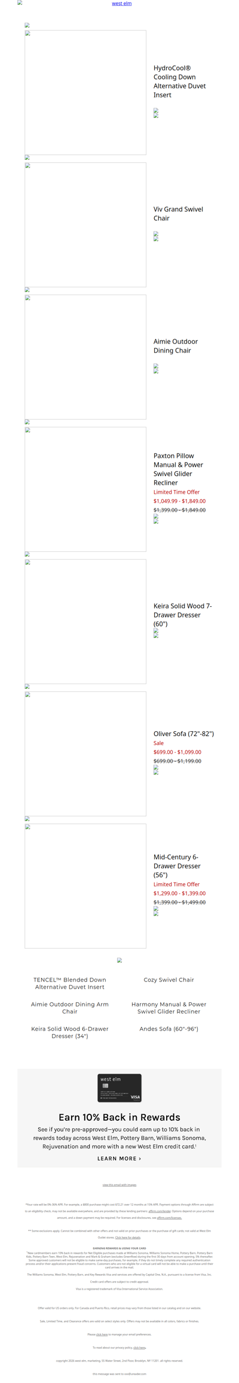Click the Oliver Sofa sale price $699.00 - $1,099.00

[177, 752]
